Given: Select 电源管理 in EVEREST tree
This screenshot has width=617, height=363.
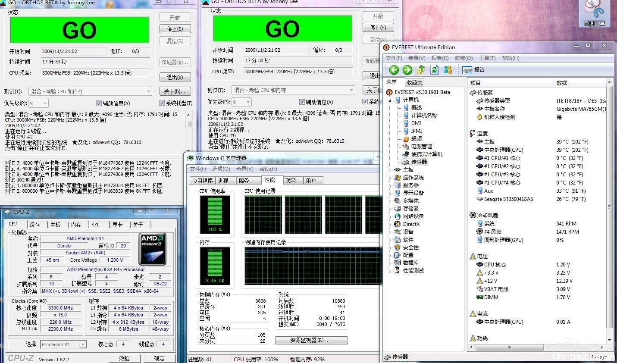Looking at the screenshot, I should [421, 147].
